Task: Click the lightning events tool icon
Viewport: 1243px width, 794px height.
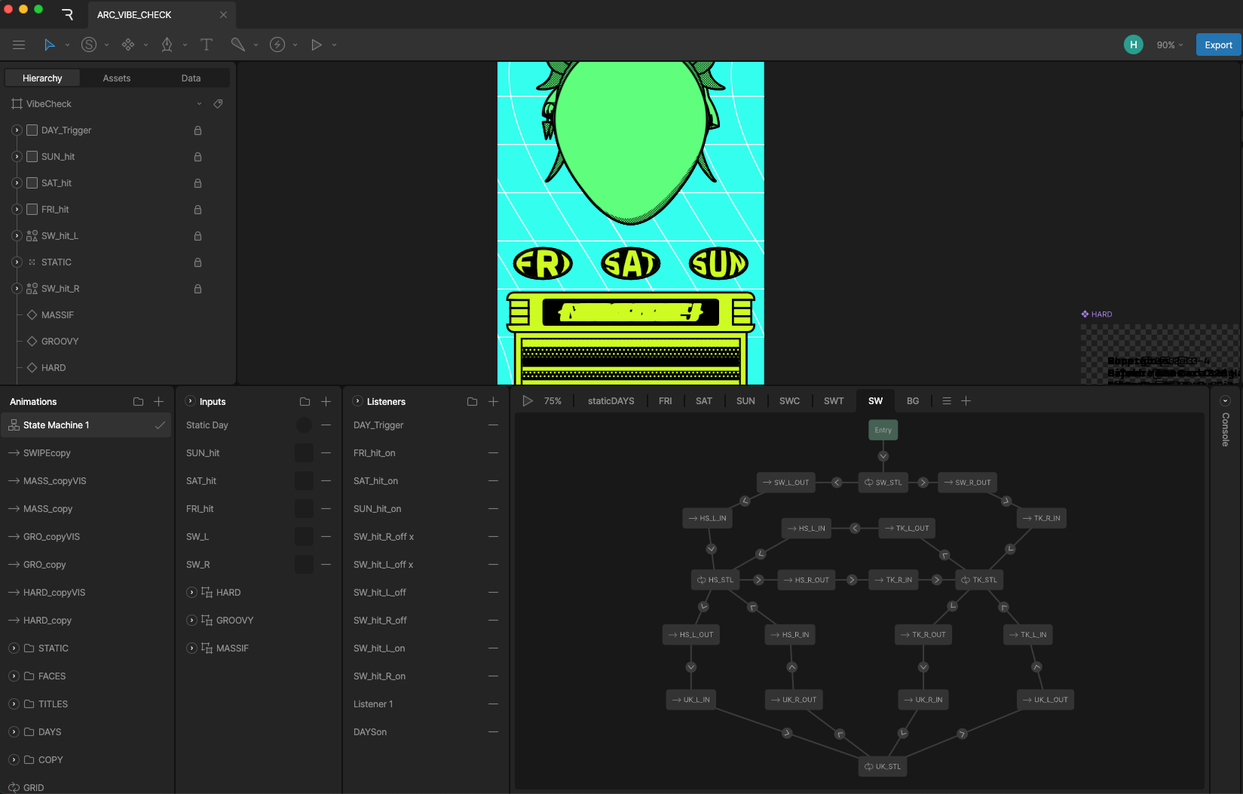Action: click(x=277, y=45)
